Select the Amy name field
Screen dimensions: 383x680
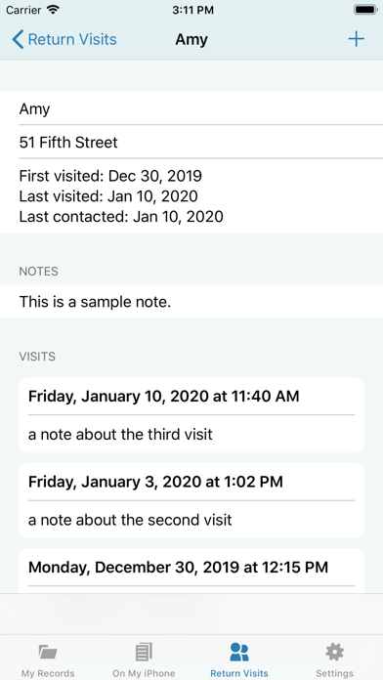click(191, 108)
